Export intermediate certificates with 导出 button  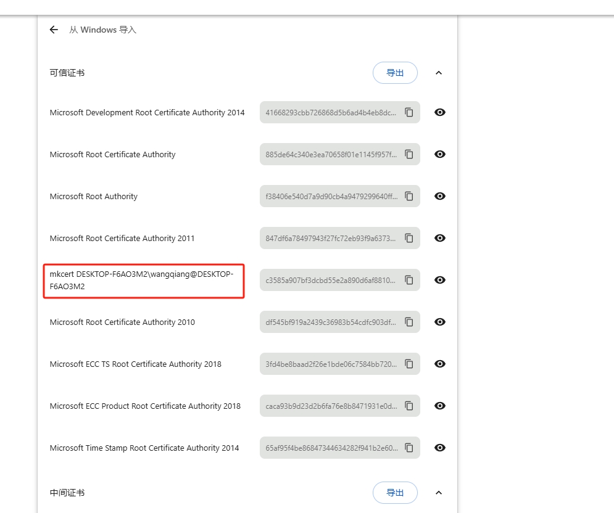pos(395,493)
